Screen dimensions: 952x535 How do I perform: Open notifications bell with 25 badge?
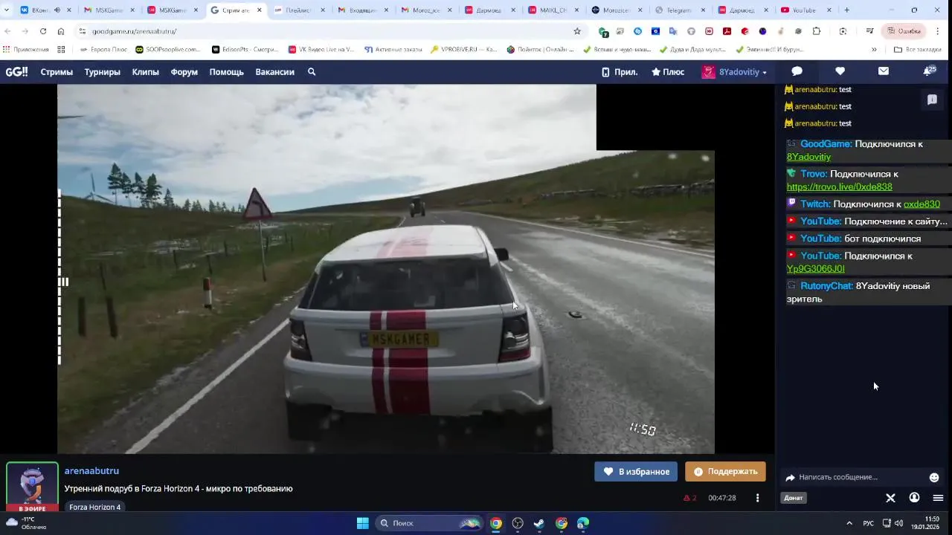929,71
